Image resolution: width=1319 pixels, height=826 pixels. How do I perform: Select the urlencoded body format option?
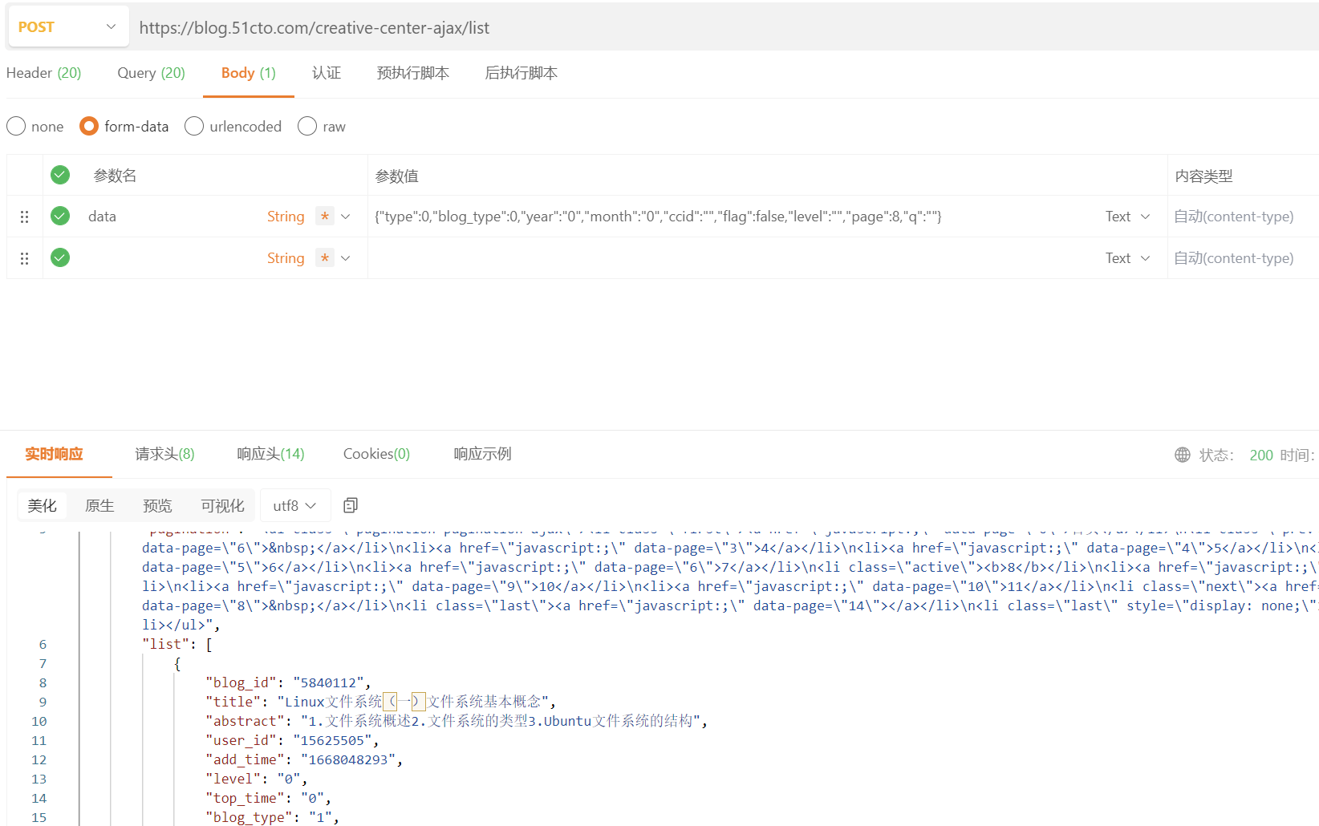tap(193, 126)
